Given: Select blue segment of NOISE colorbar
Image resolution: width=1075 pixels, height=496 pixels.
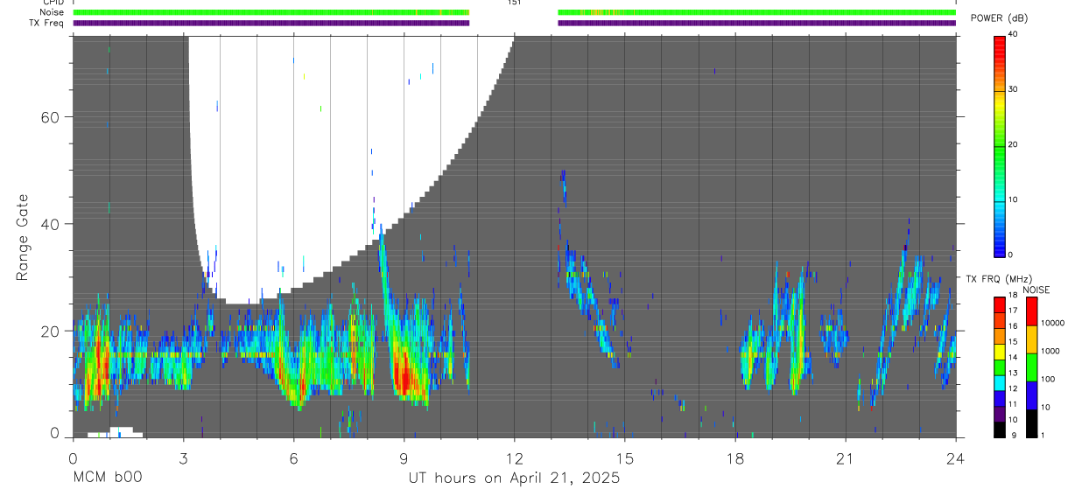Looking at the screenshot, I should tap(1031, 395).
